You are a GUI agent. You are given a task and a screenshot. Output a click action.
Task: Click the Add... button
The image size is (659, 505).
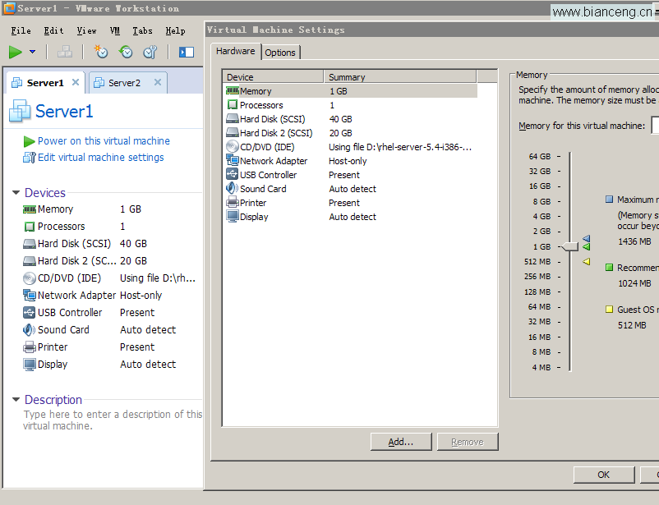point(401,442)
